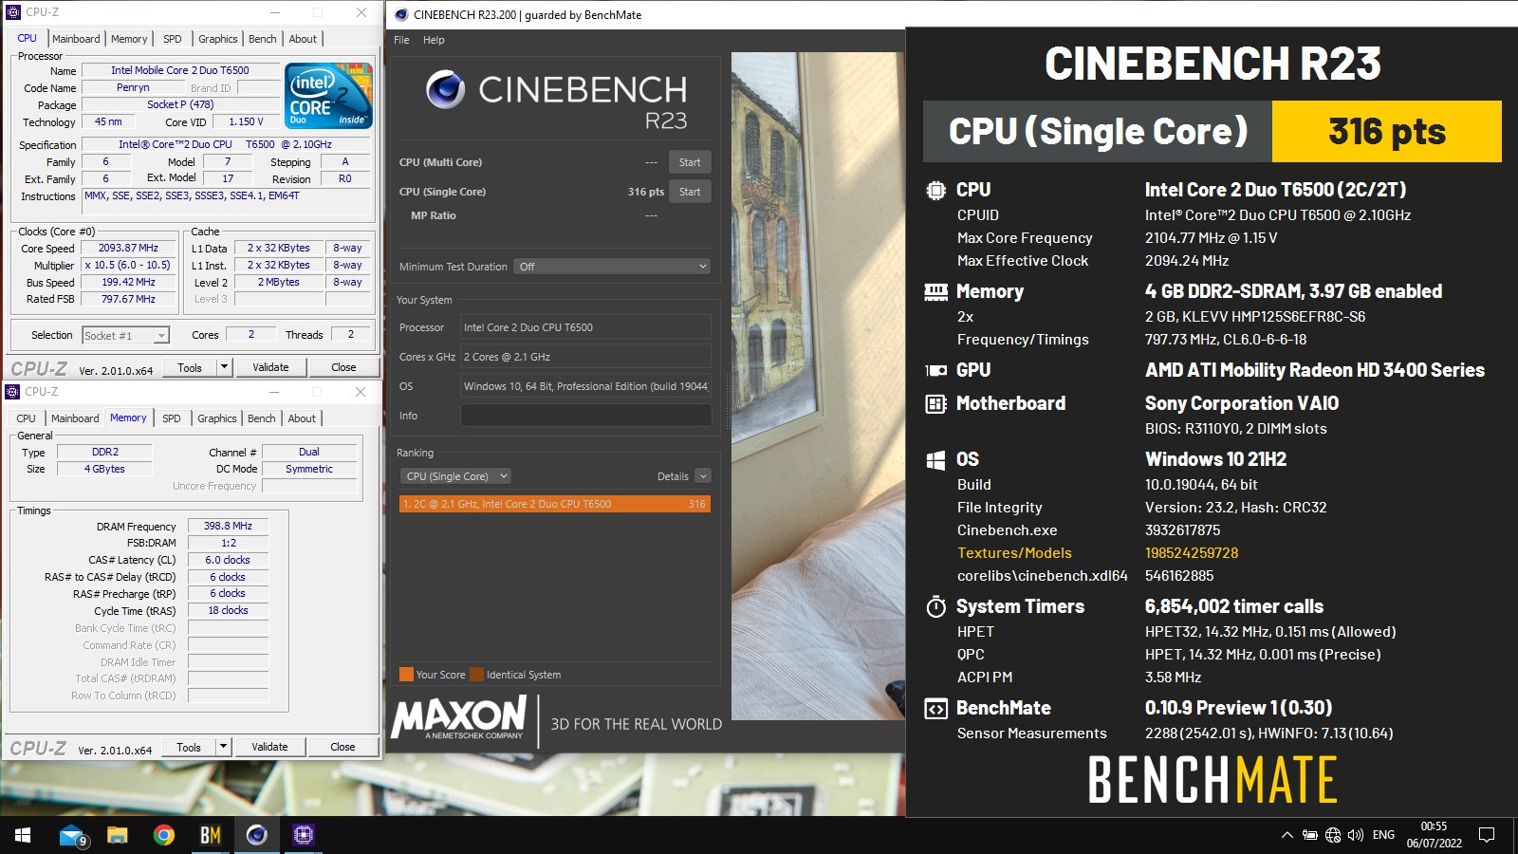Click Textures/Models highlighted hash label

click(x=1014, y=553)
